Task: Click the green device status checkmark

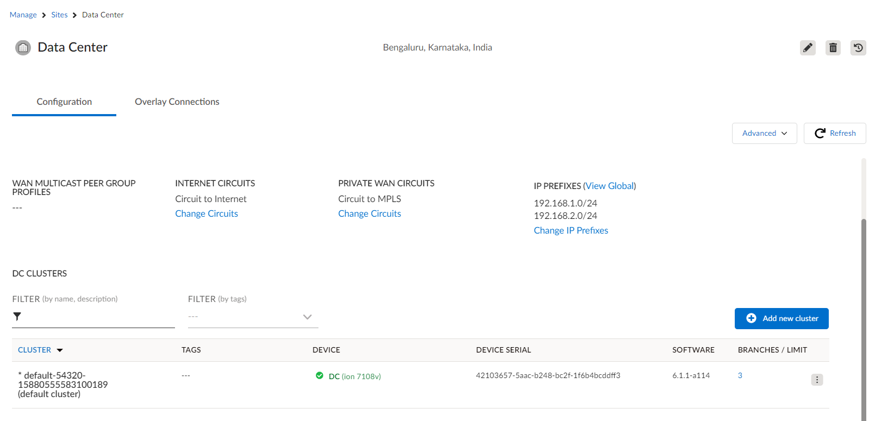Action: [320, 375]
